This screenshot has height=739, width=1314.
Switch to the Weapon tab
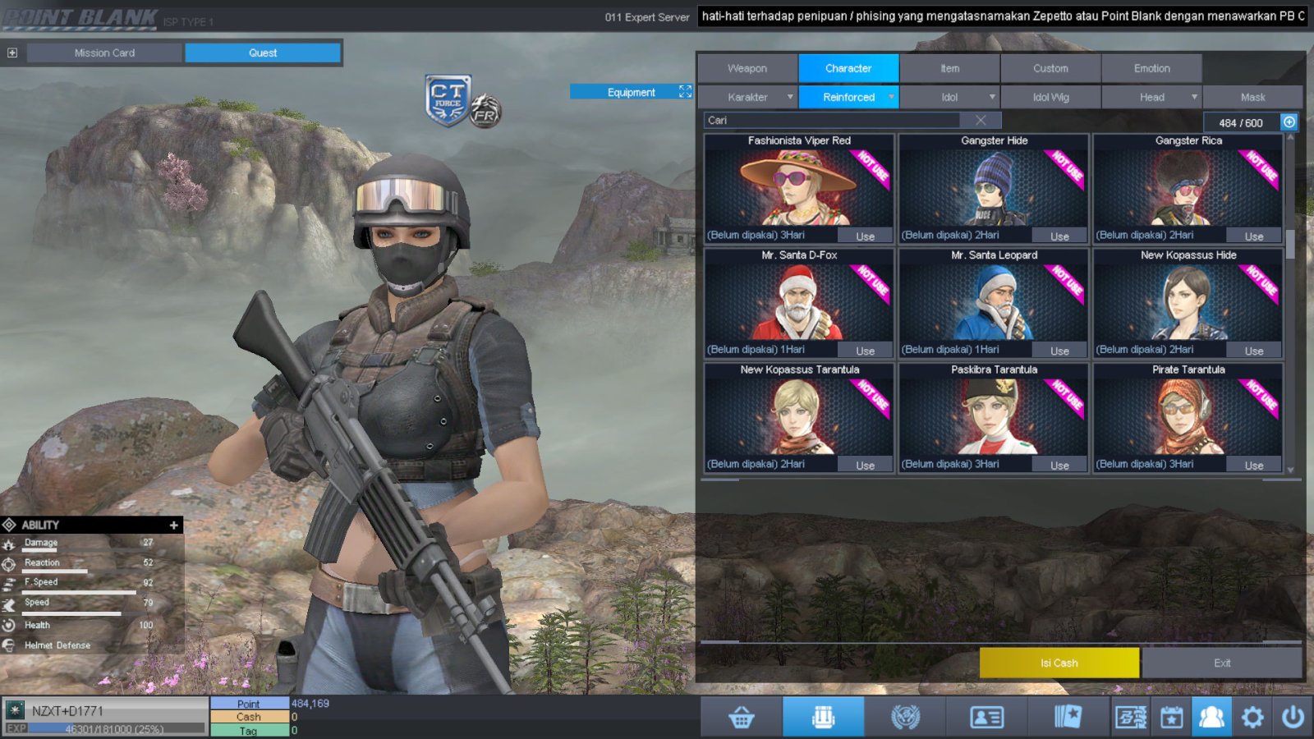(747, 68)
